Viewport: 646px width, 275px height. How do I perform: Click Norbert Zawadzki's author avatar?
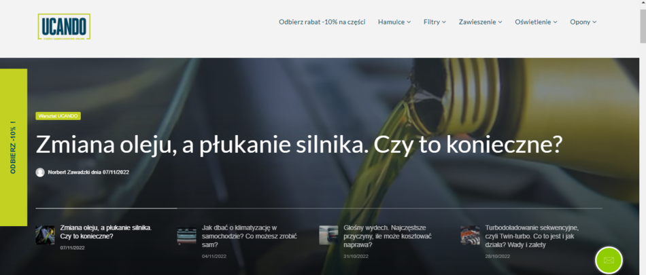[x=40, y=172]
